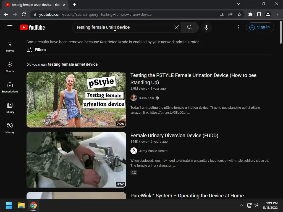Open 'Testing the PSTYLE Female Urination Device' title
Viewport: 283px width, 212px height.
coord(193,79)
